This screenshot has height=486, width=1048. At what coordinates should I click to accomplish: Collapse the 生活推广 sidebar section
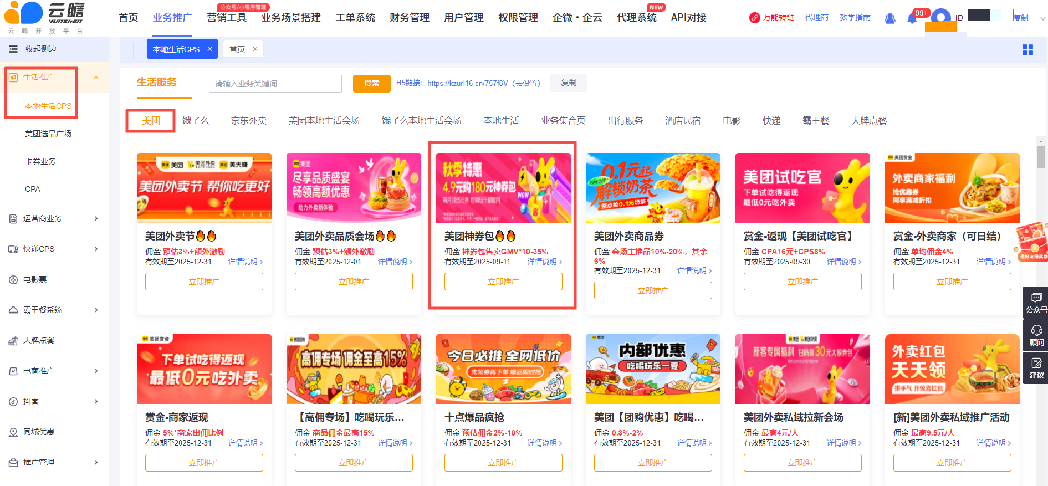point(96,78)
